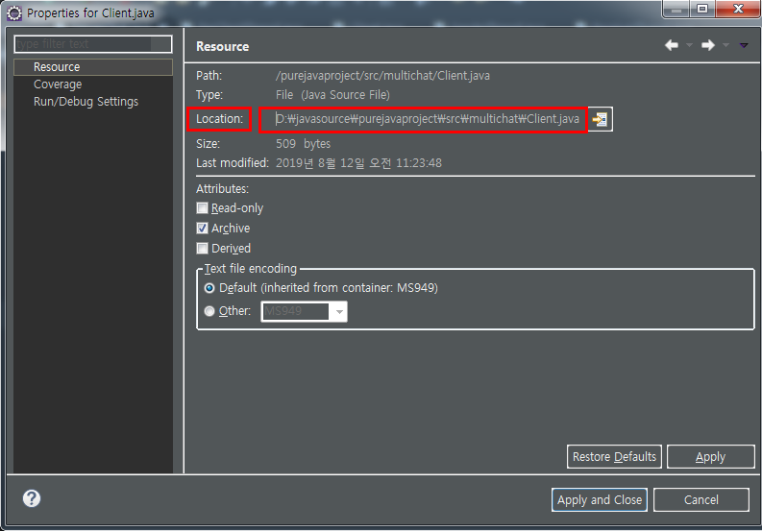This screenshot has width=762, height=531.
Task: Toggle the Derived checkbox
Action: point(202,249)
